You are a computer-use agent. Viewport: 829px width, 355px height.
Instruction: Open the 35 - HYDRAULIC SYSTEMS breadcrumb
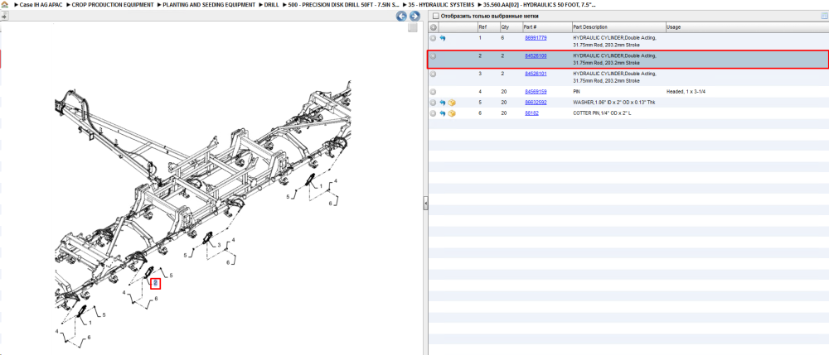coord(442,4)
